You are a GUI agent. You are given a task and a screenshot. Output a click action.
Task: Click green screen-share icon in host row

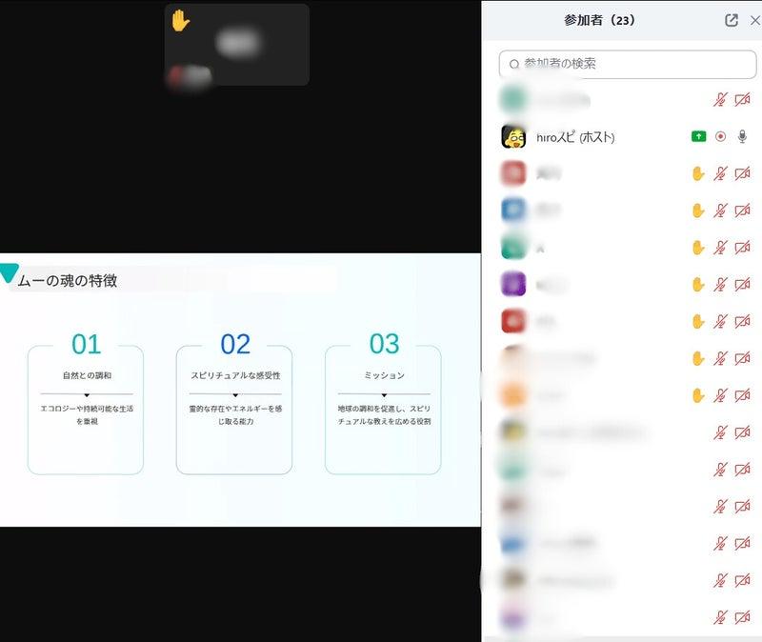698,136
